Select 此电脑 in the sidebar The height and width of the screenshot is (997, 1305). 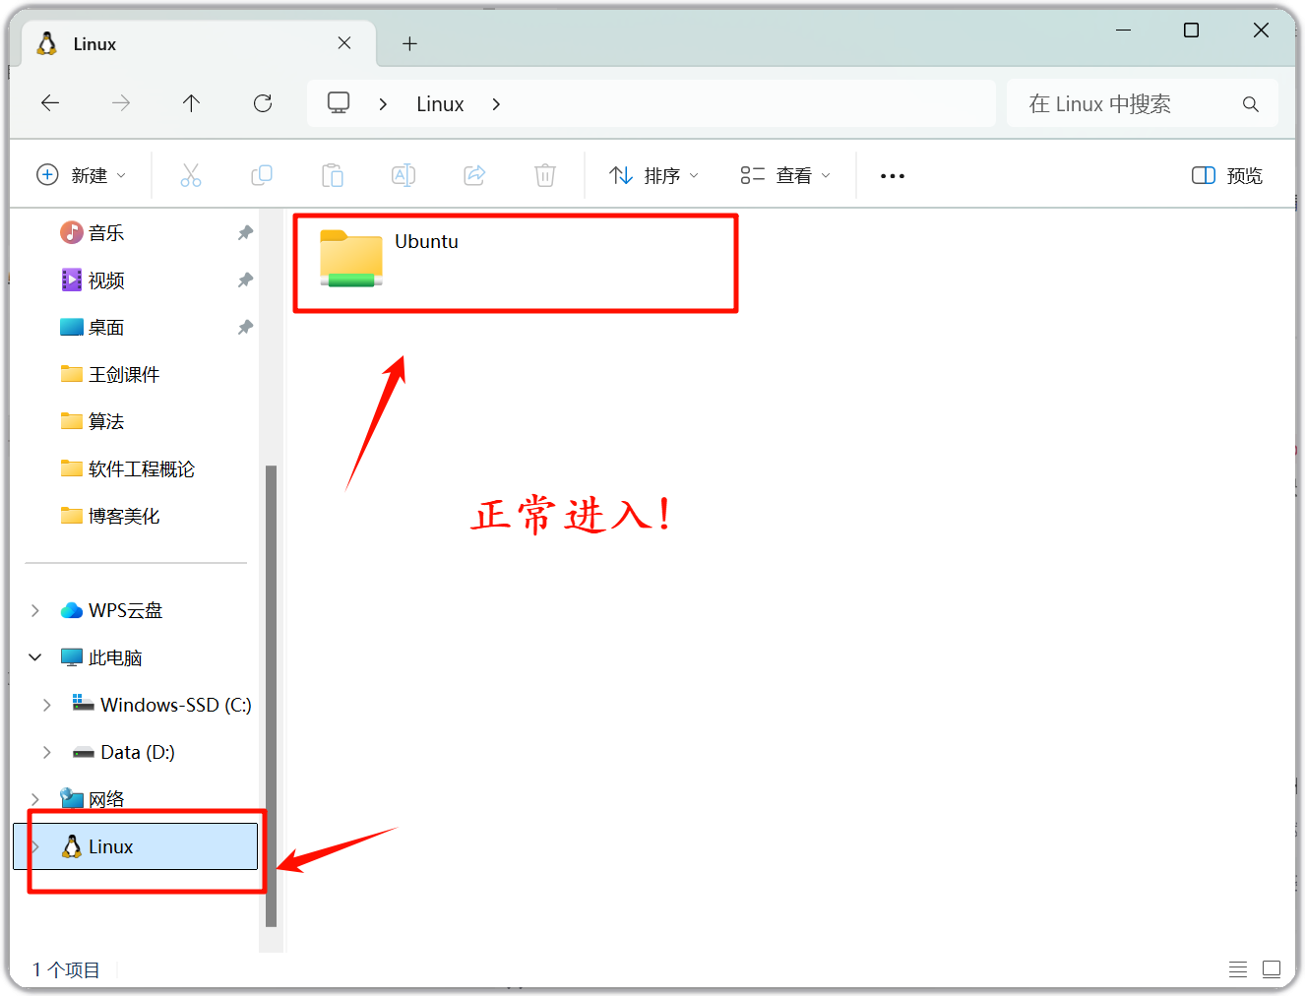click(115, 657)
